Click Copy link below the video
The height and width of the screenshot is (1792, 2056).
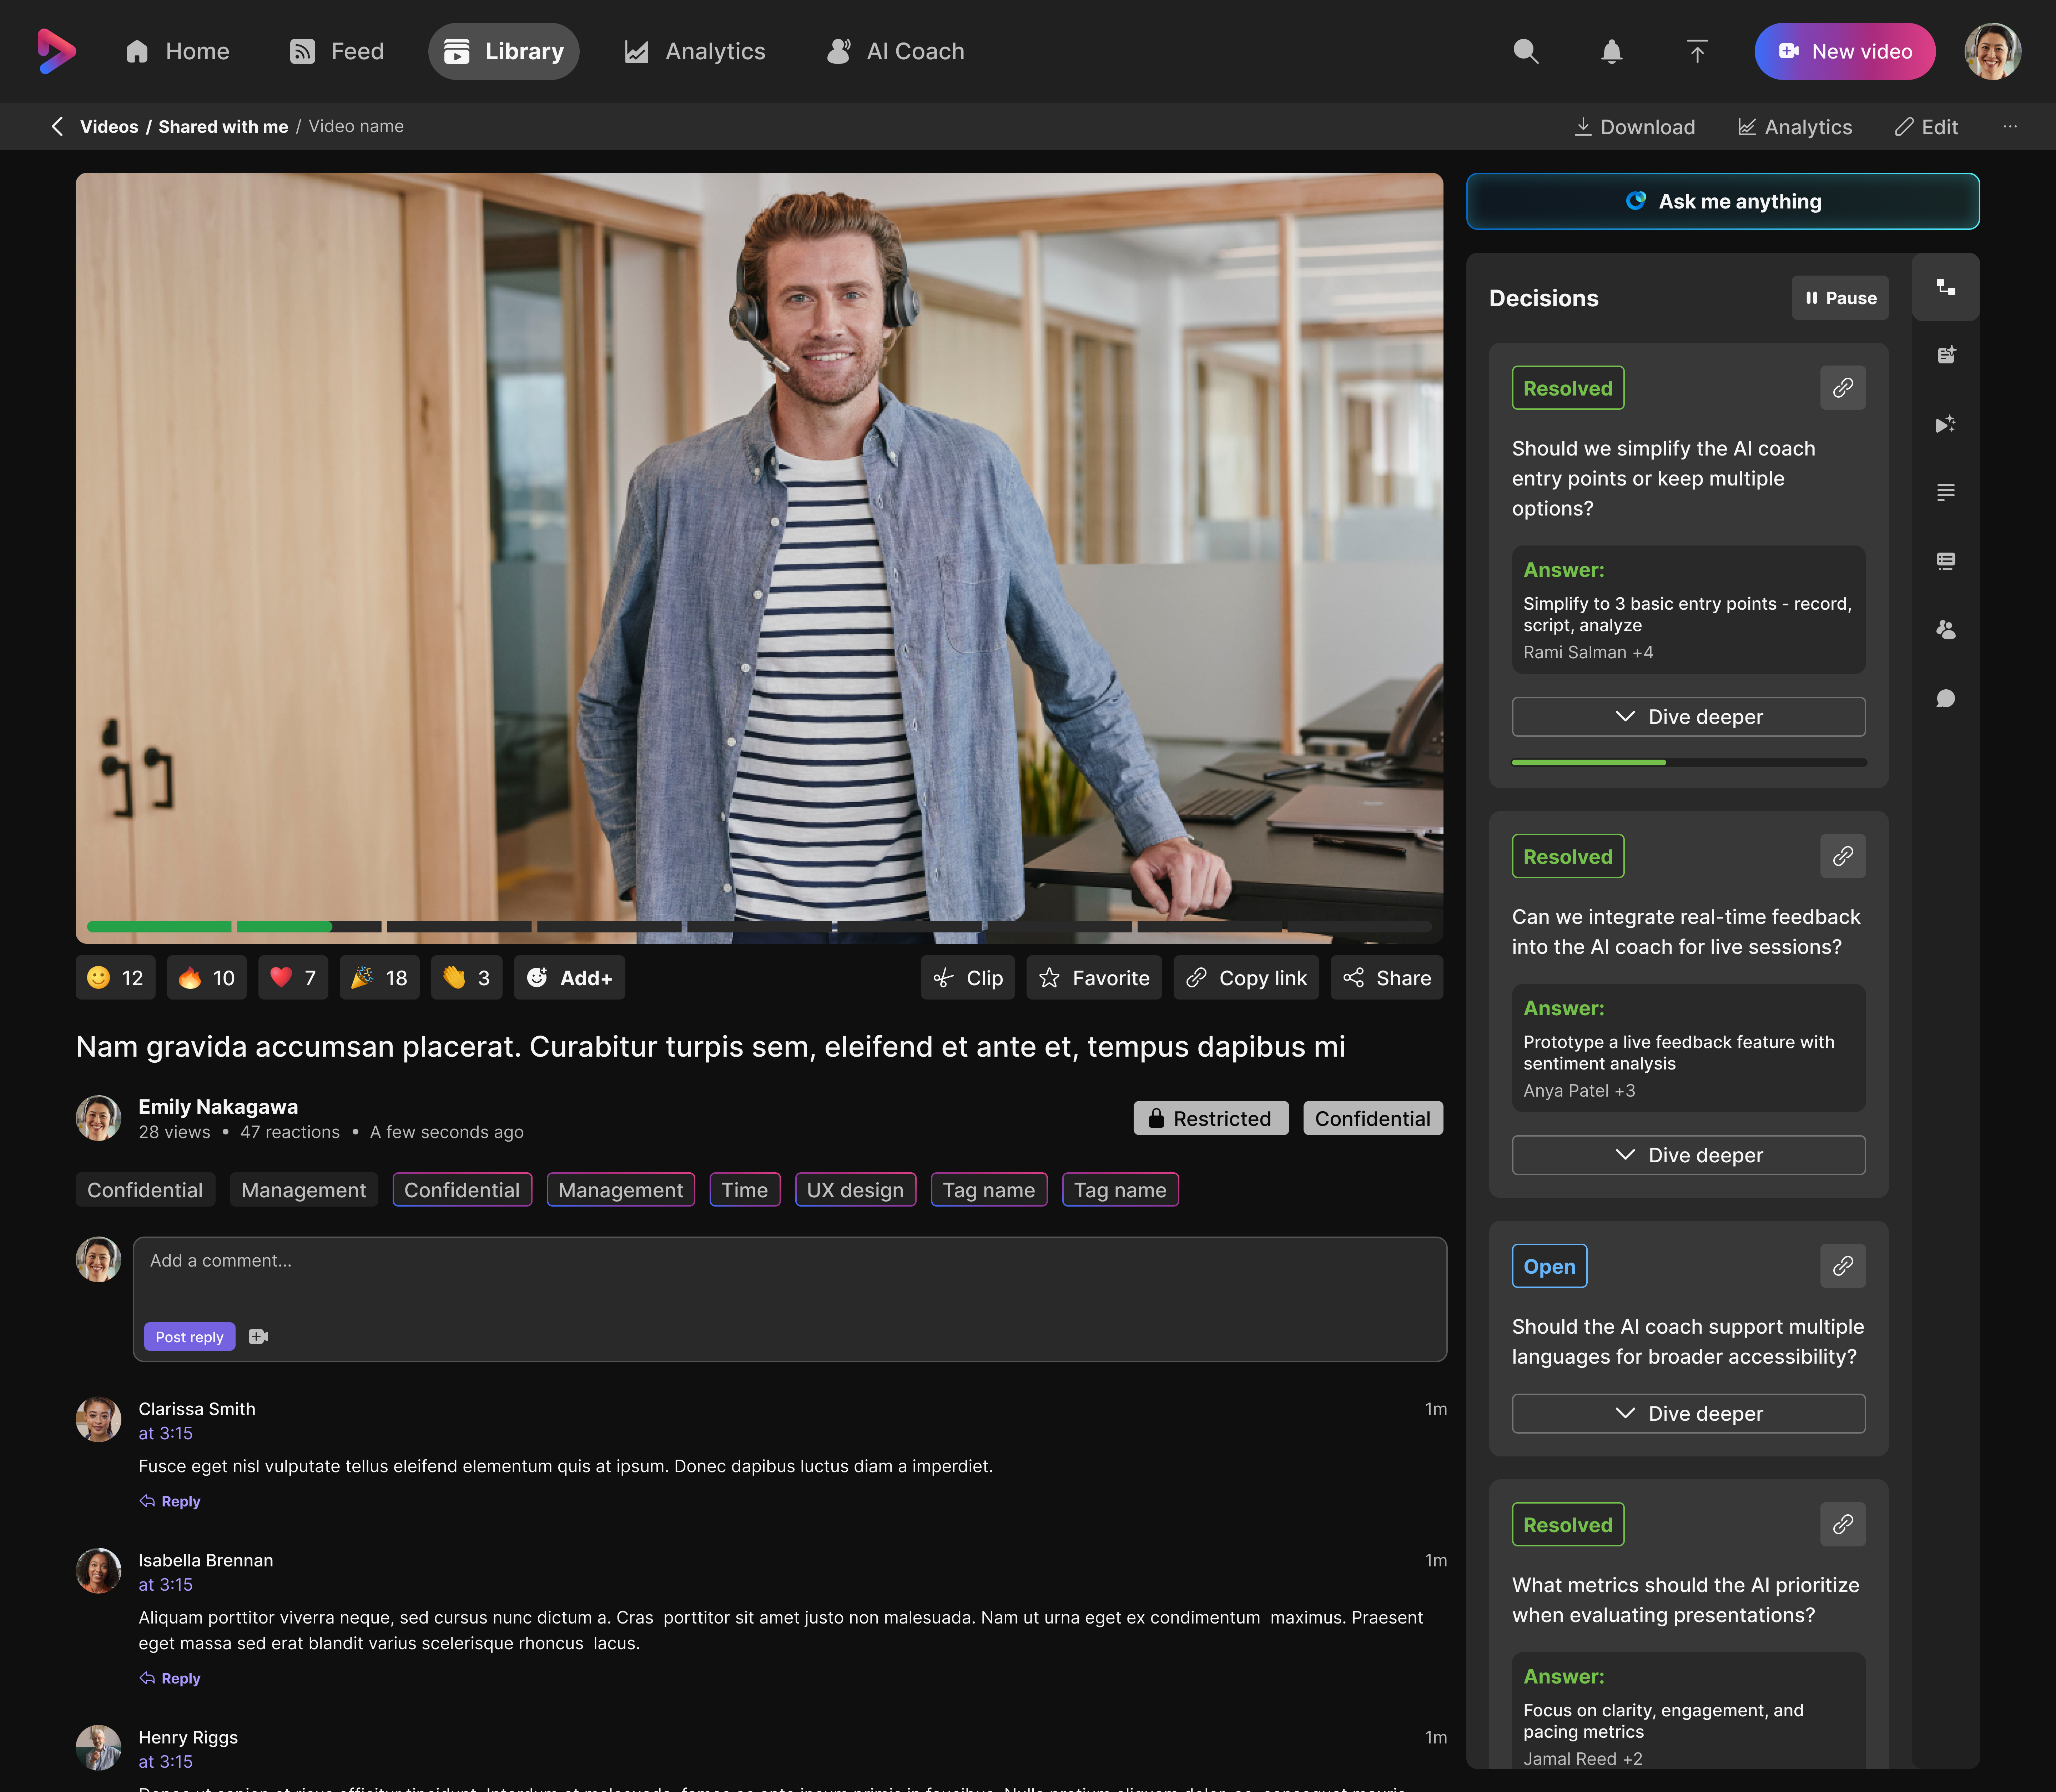[1246, 978]
